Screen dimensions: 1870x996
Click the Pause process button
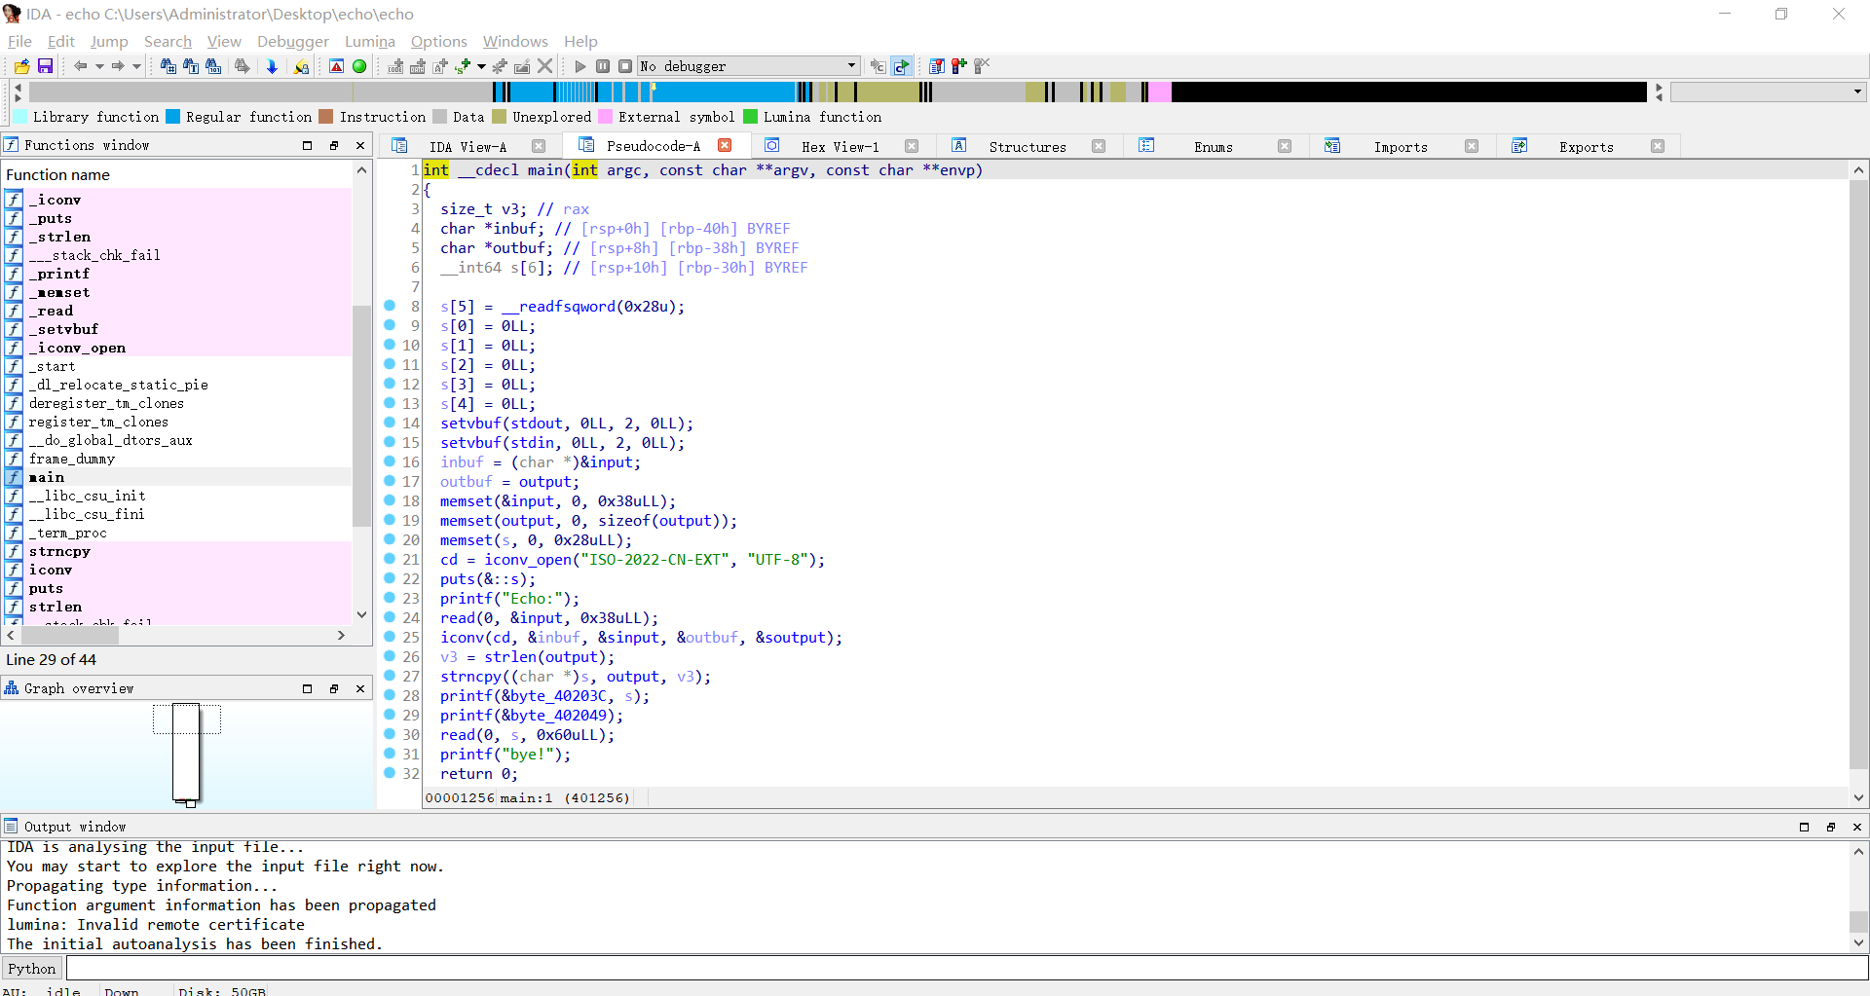(603, 66)
